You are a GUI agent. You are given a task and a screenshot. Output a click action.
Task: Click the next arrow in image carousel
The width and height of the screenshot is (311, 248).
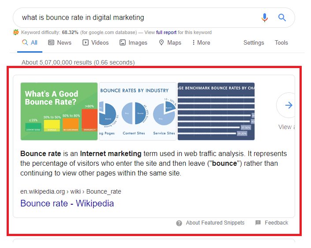pyautogui.click(x=289, y=105)
